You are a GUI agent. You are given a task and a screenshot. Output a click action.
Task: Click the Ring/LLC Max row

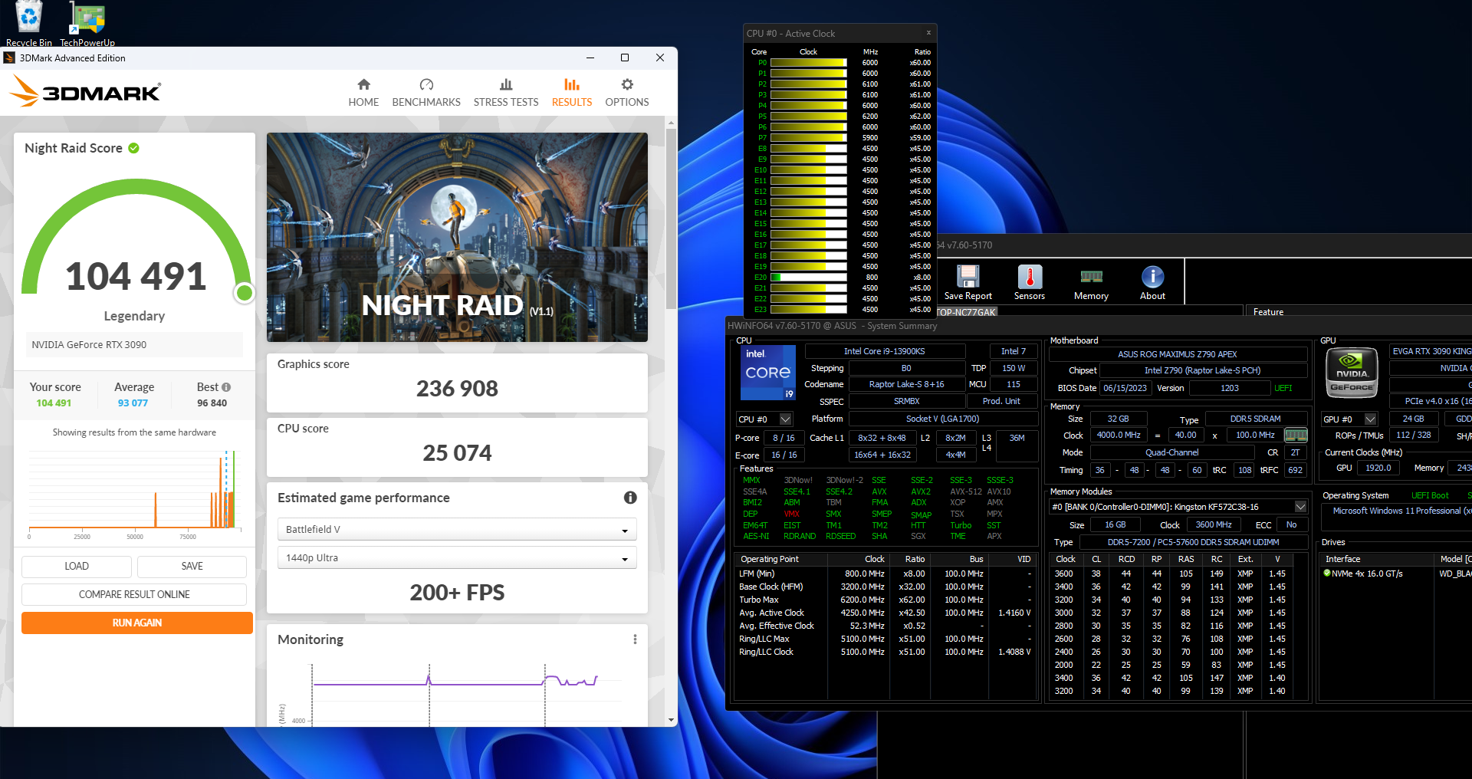[x=884, y=639]
